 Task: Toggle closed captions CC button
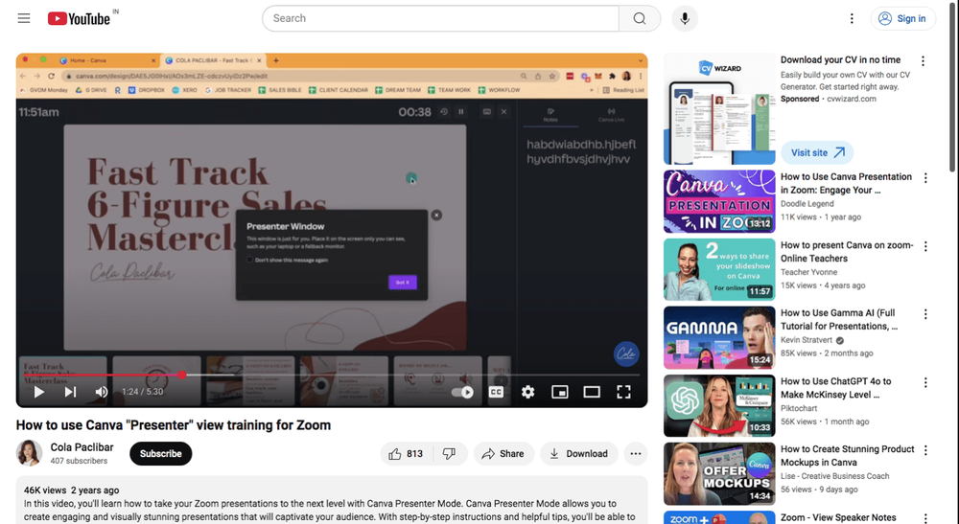coord(496,392)
